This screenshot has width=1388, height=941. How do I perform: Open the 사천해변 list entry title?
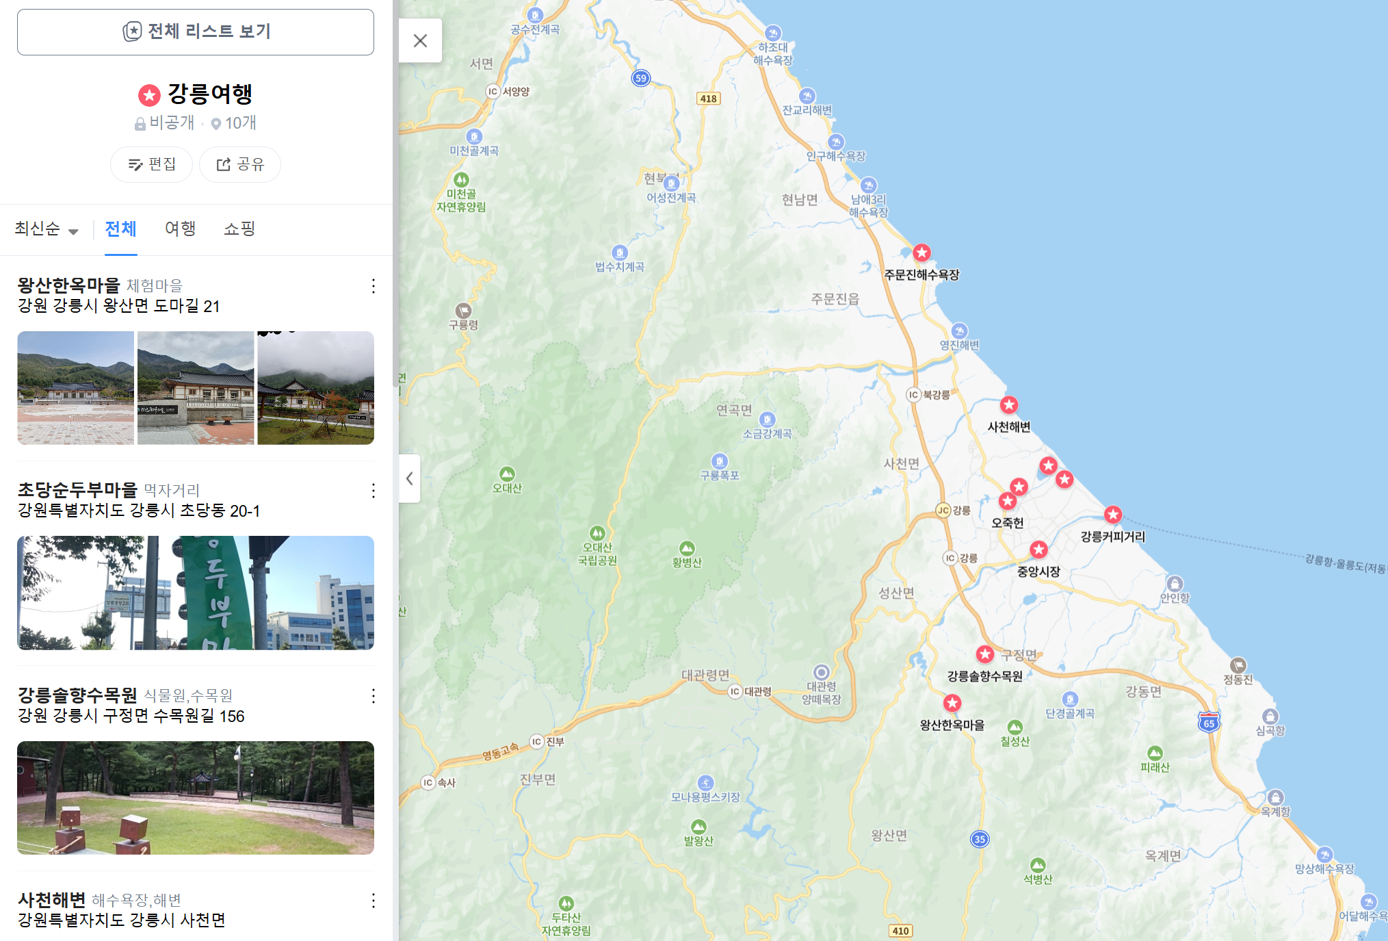tap(51, 900)
